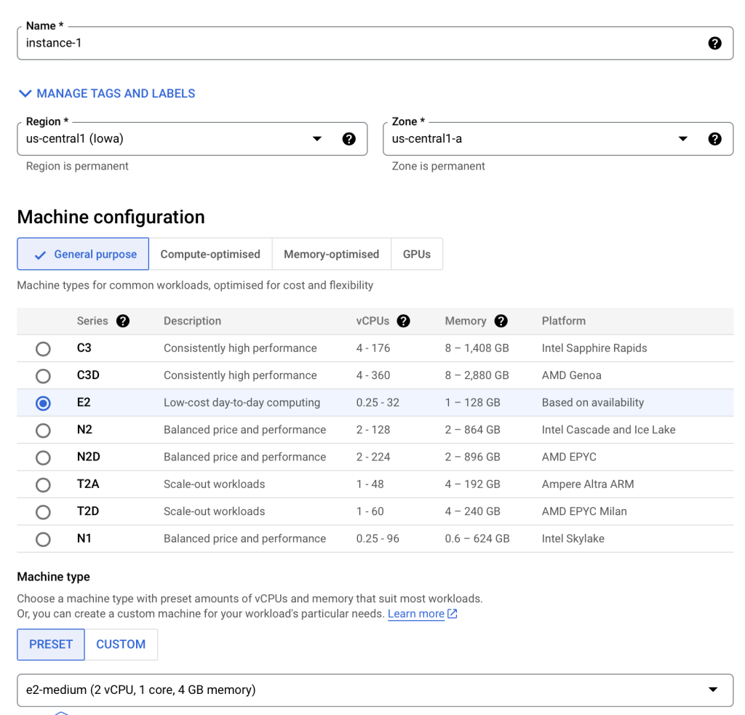Open the GPUs tab

[x=417, y=255]
